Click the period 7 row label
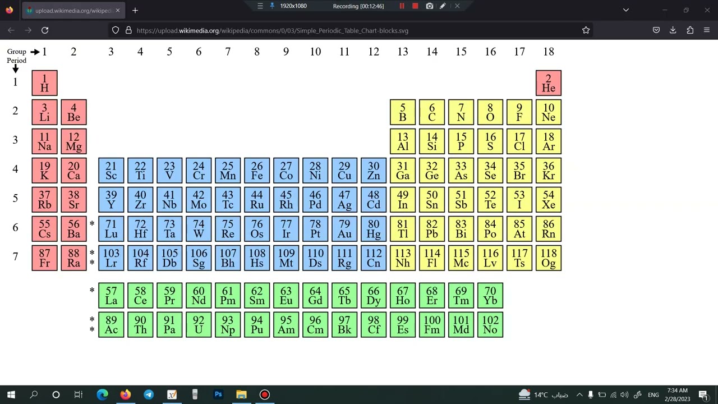Screen dimensions: 718x404 coord(15,256)
